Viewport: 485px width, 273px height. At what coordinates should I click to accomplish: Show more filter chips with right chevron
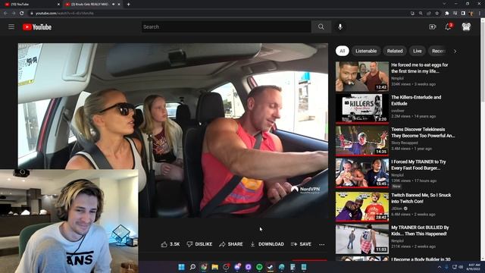(455, 52)
